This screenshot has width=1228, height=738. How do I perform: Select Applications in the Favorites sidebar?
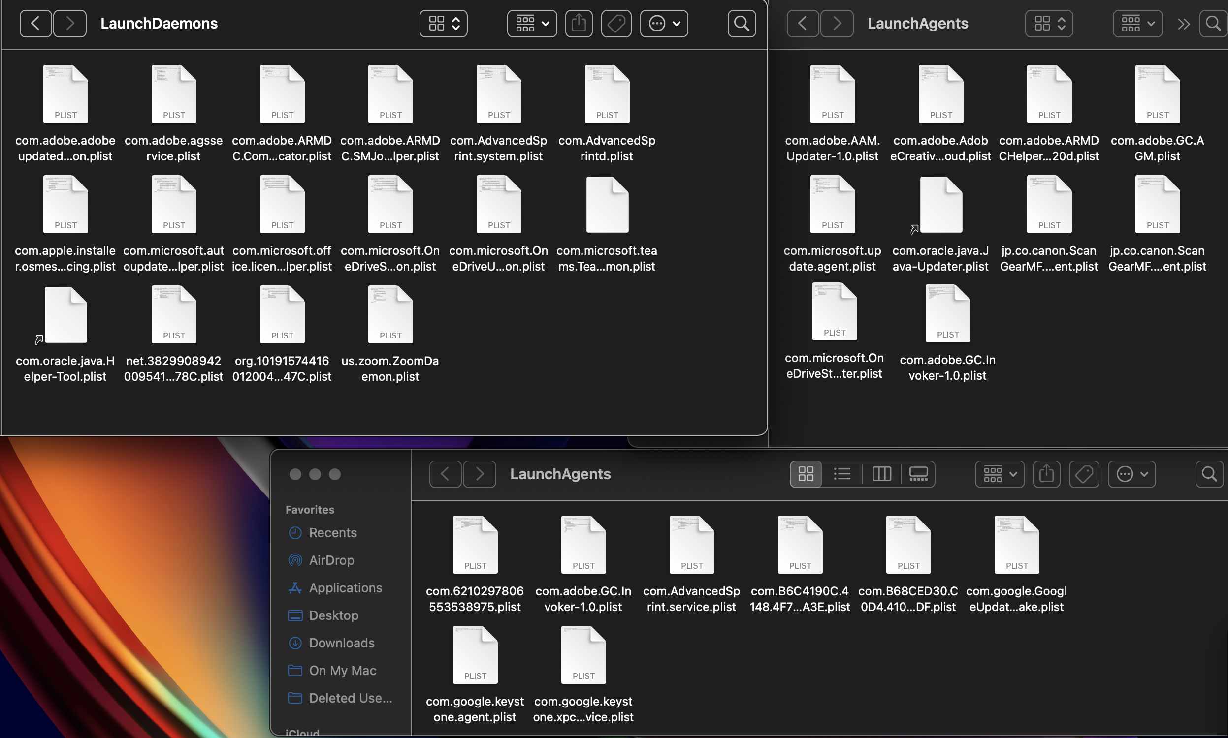[x=345, y=587]
